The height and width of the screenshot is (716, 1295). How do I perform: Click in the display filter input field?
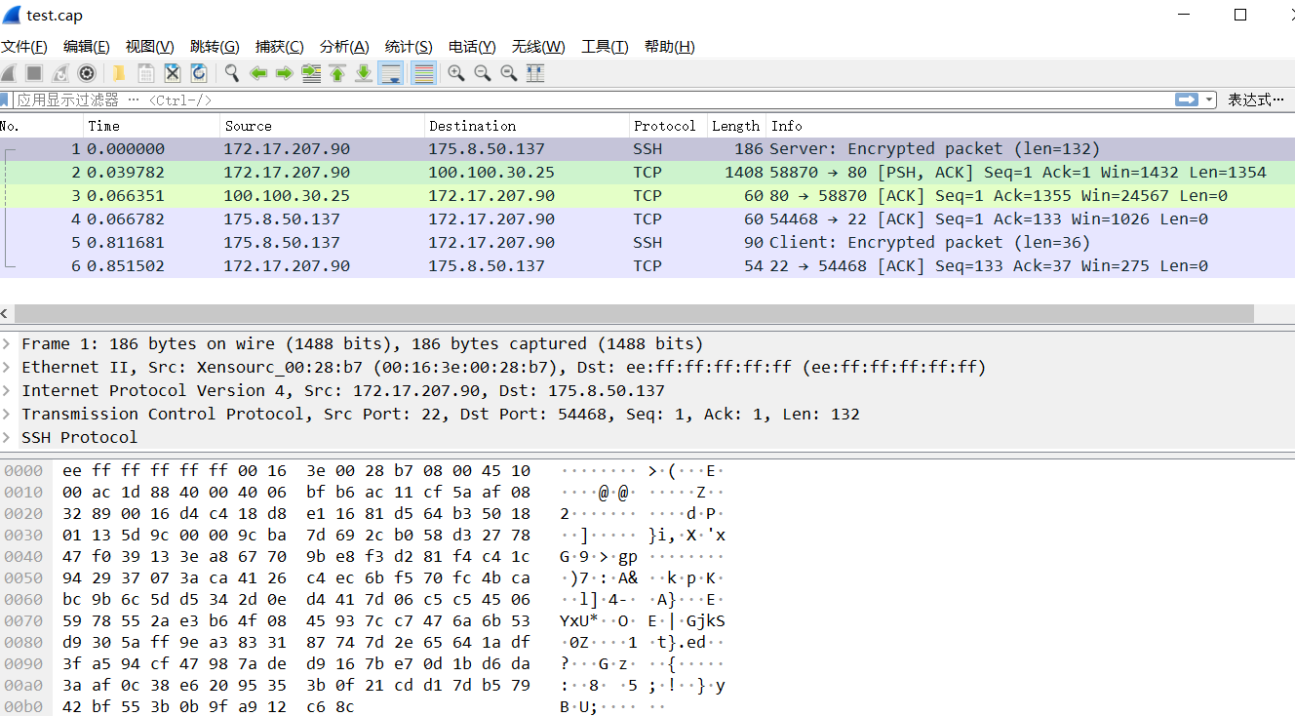pos(585,99)
